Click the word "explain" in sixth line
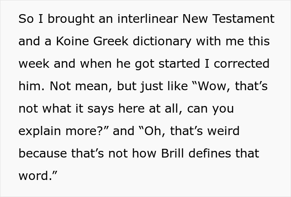Image resolution: width=291 pixels, height=197 pixels. pos(40,131)
